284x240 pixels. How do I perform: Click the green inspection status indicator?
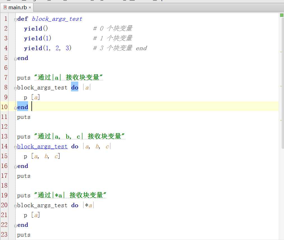coord(282,15)
